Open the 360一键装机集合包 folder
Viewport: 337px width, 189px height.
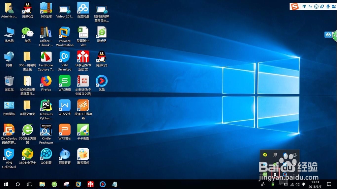pos(28,61)
